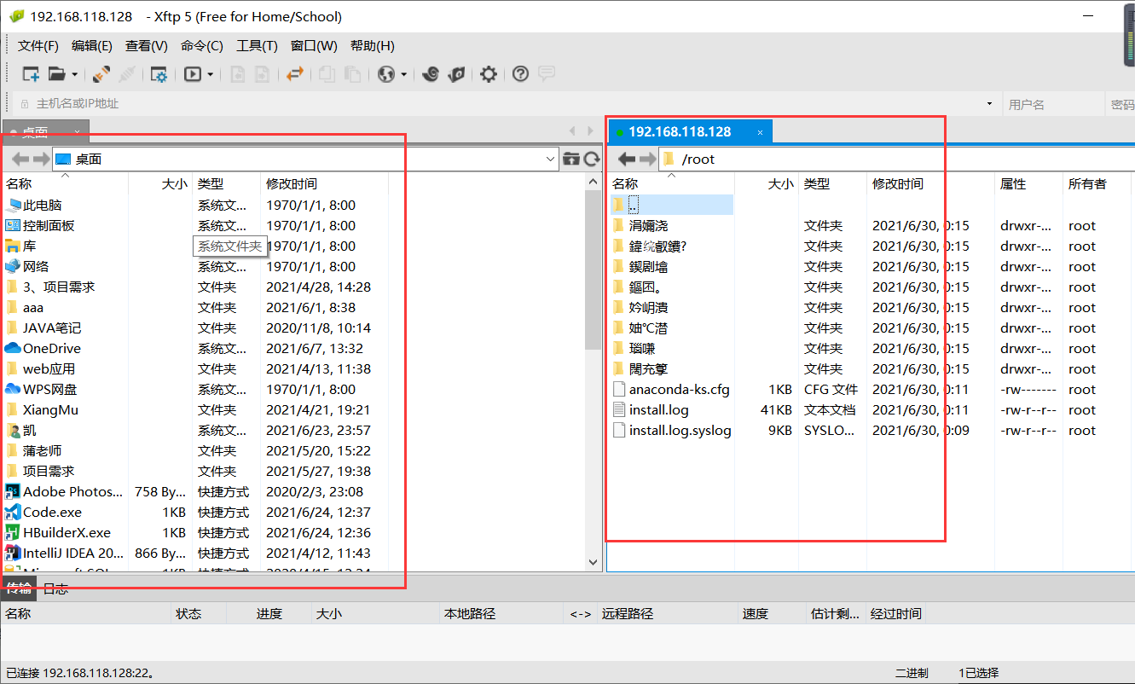
Task: Click the transfer play button icon
Action: click(x=193, y=74)
